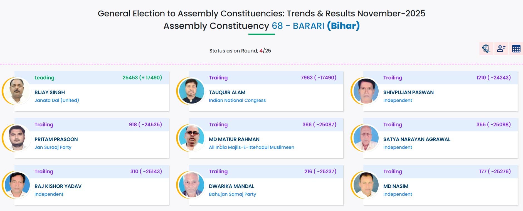
Task: Click Dwarika Mandal's candidate photo
Action: tap(191, 185)
